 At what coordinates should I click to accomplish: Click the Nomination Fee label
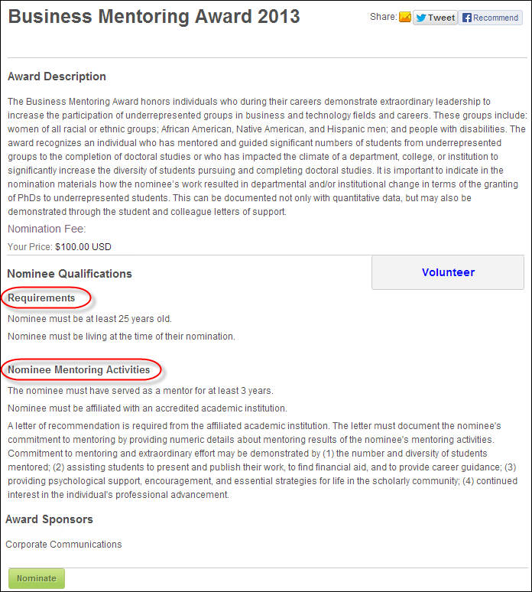47,229
